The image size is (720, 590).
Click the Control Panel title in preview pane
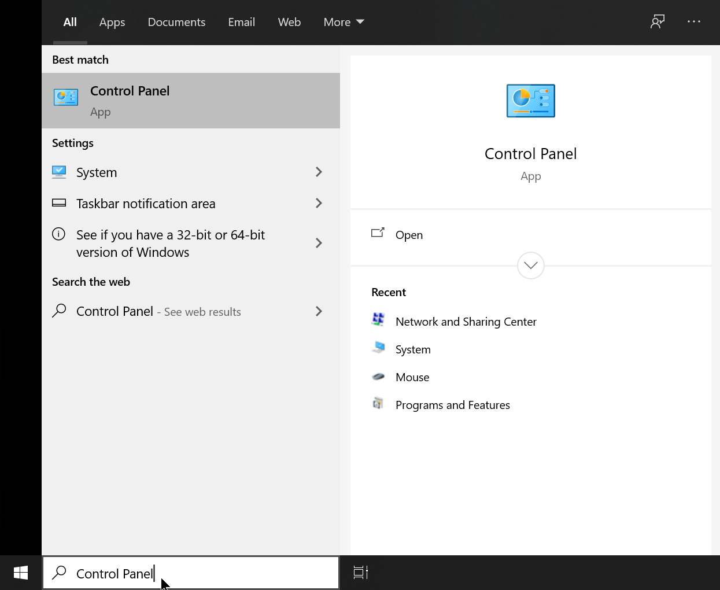(x=530, y=154)
